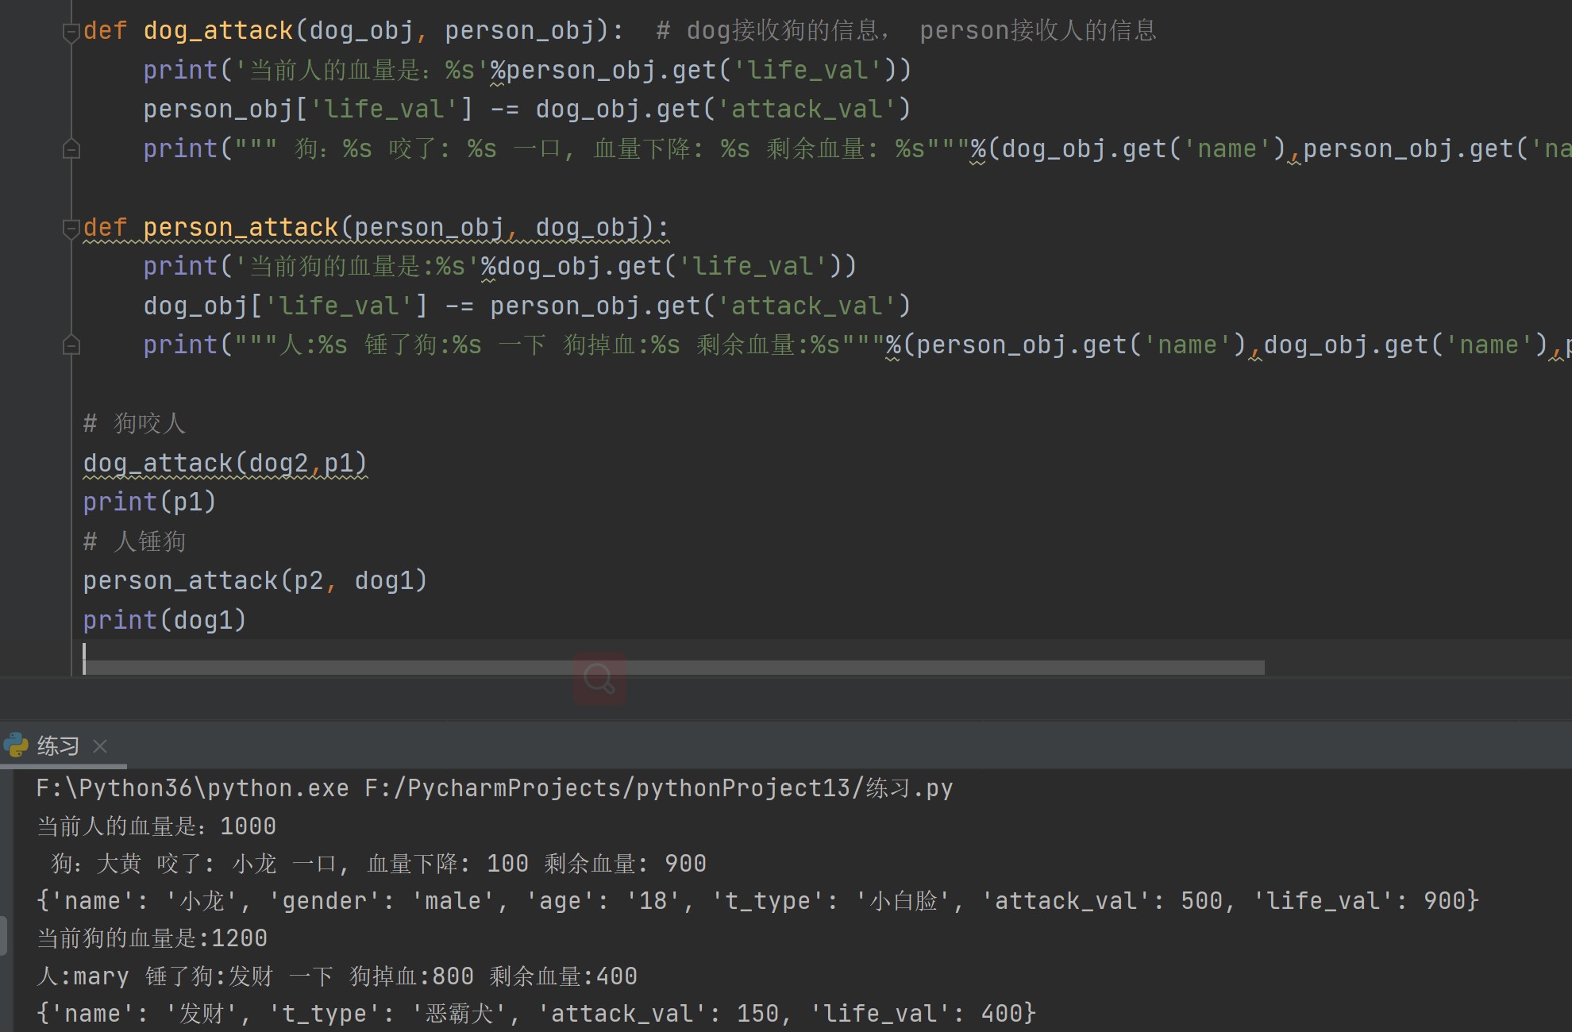Click the run console left scroll handle

click(4, 937)
